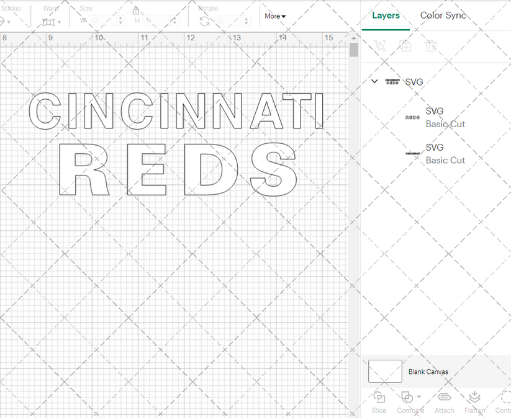Switch to the Color Sync tab
511x418 pixels.
443,15
